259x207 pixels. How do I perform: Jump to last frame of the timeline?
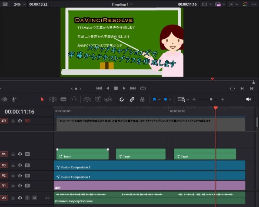click(x=133, y=88)
